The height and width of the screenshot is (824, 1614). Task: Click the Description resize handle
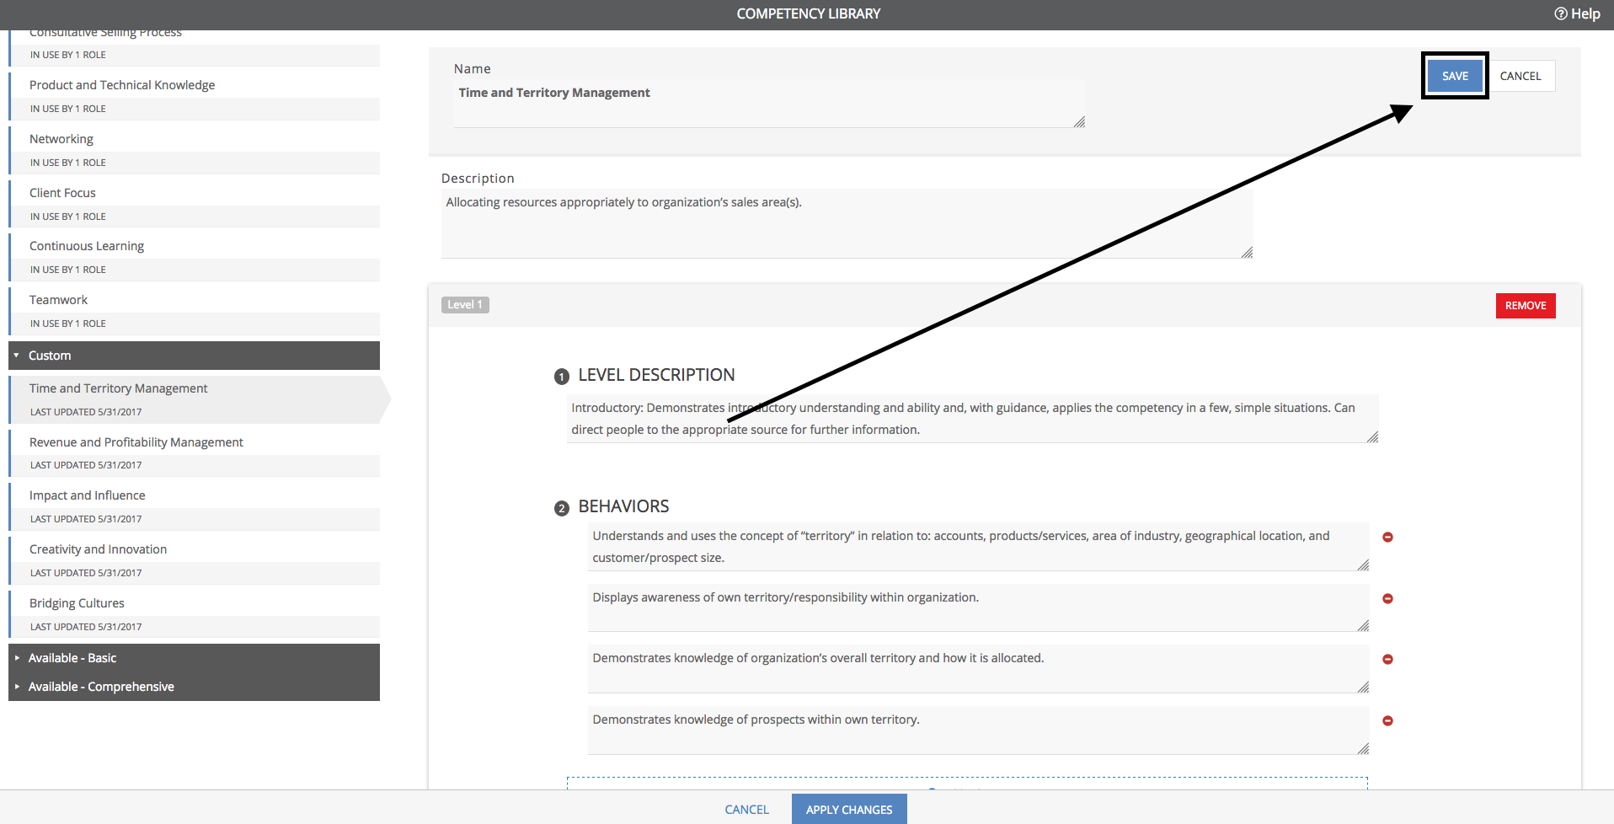click(x=1247, y=253)
